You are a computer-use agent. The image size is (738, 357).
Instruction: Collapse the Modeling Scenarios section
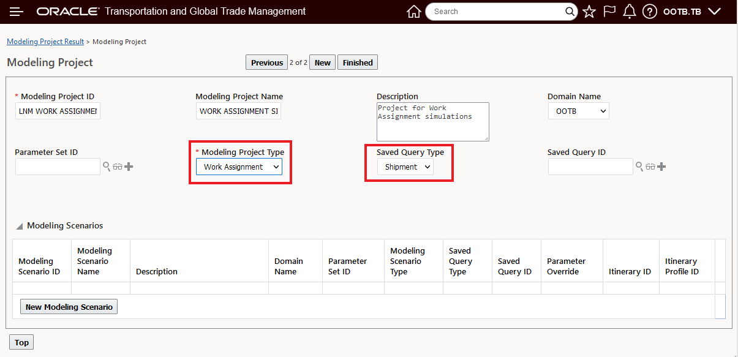[20, 227]
